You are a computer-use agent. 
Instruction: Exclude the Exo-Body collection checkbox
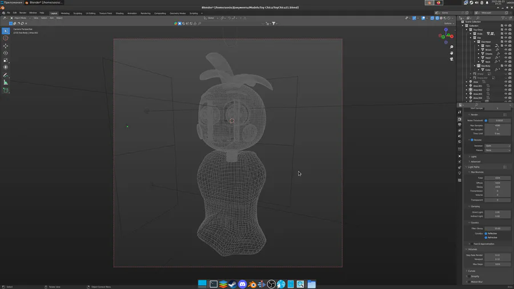click(x=502, y=66)
